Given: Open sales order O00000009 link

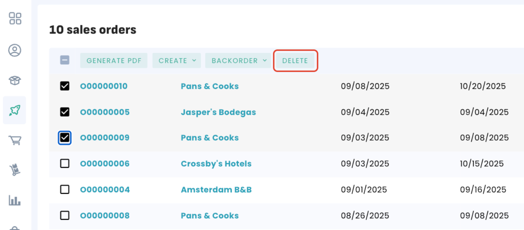Looking at the screenshot, I should pos(105,138).
